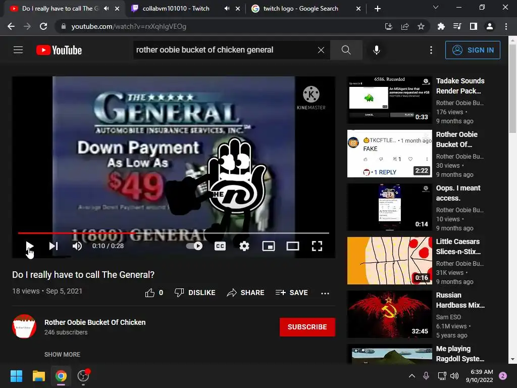Start voice search with microphone icon
The width and height of the screenshot is (517, 388).
[x=376, y=50]
